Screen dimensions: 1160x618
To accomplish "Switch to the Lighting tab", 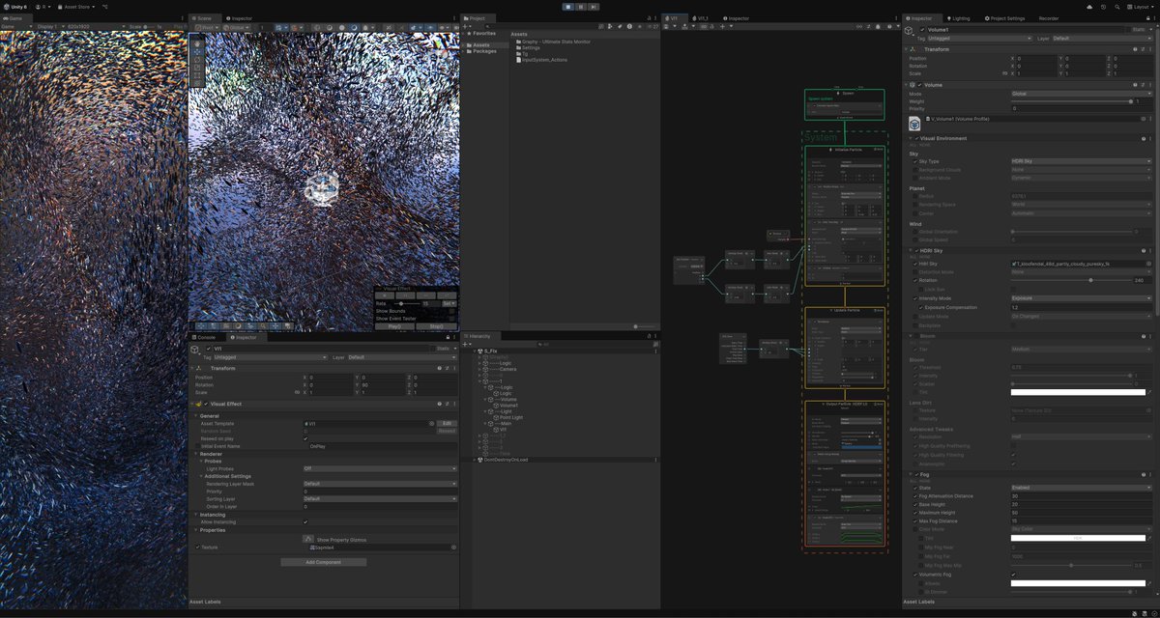I will point(959,18).
